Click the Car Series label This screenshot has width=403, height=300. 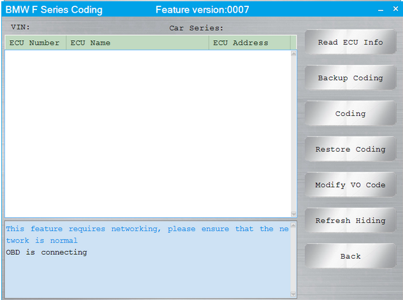click(x=196, y=28)
